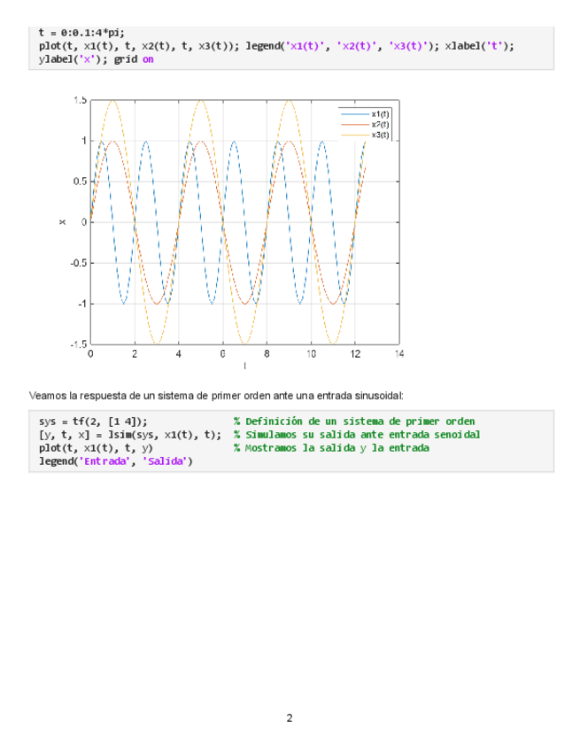Click the comment 'Definición de un sistema de primer orden'
The width and height of the screenshot is (580, 751).
pyautogui.click(x=354, y=422)
